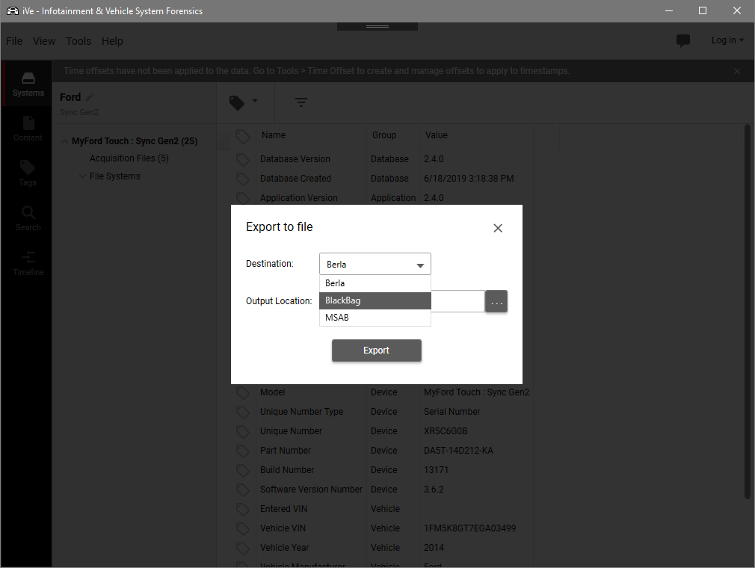Open the filter options icon
Image resolution: width=755 pixels, height=568 pixels.
[301, 102]
